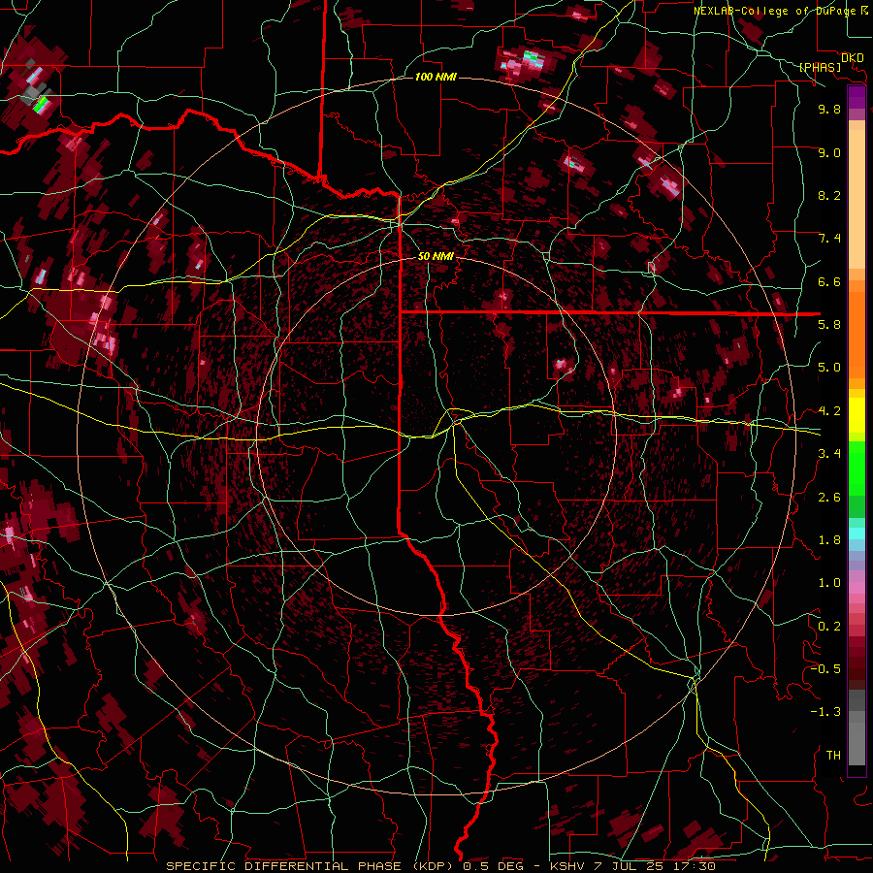Select the -0.5 scale value
This screenshot has height=873, width=873.
[825, 669]
